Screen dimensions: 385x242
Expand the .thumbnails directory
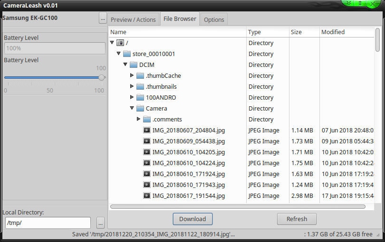point(132,86)
